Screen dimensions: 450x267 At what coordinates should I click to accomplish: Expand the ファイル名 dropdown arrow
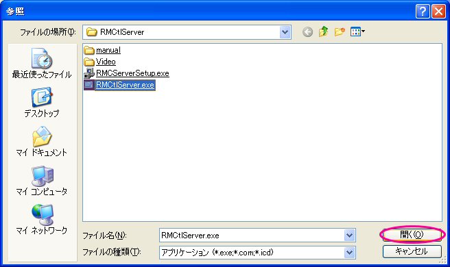pos(350,236)
